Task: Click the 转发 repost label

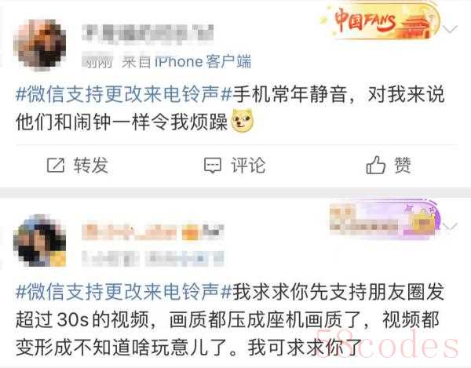Action: pos(91,165)
